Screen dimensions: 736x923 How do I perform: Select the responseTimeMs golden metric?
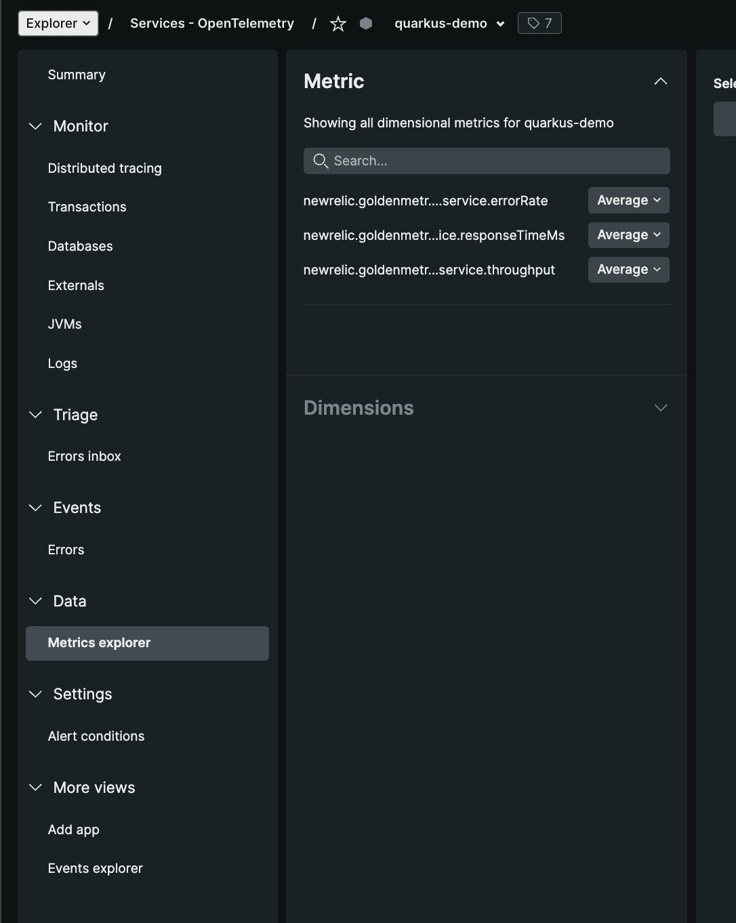coord(434,235)
